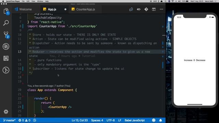Image resolution: width=219 pixels, height=123 pixels.
Task: Click the errors count in status bar
Action: coord(21,120)
